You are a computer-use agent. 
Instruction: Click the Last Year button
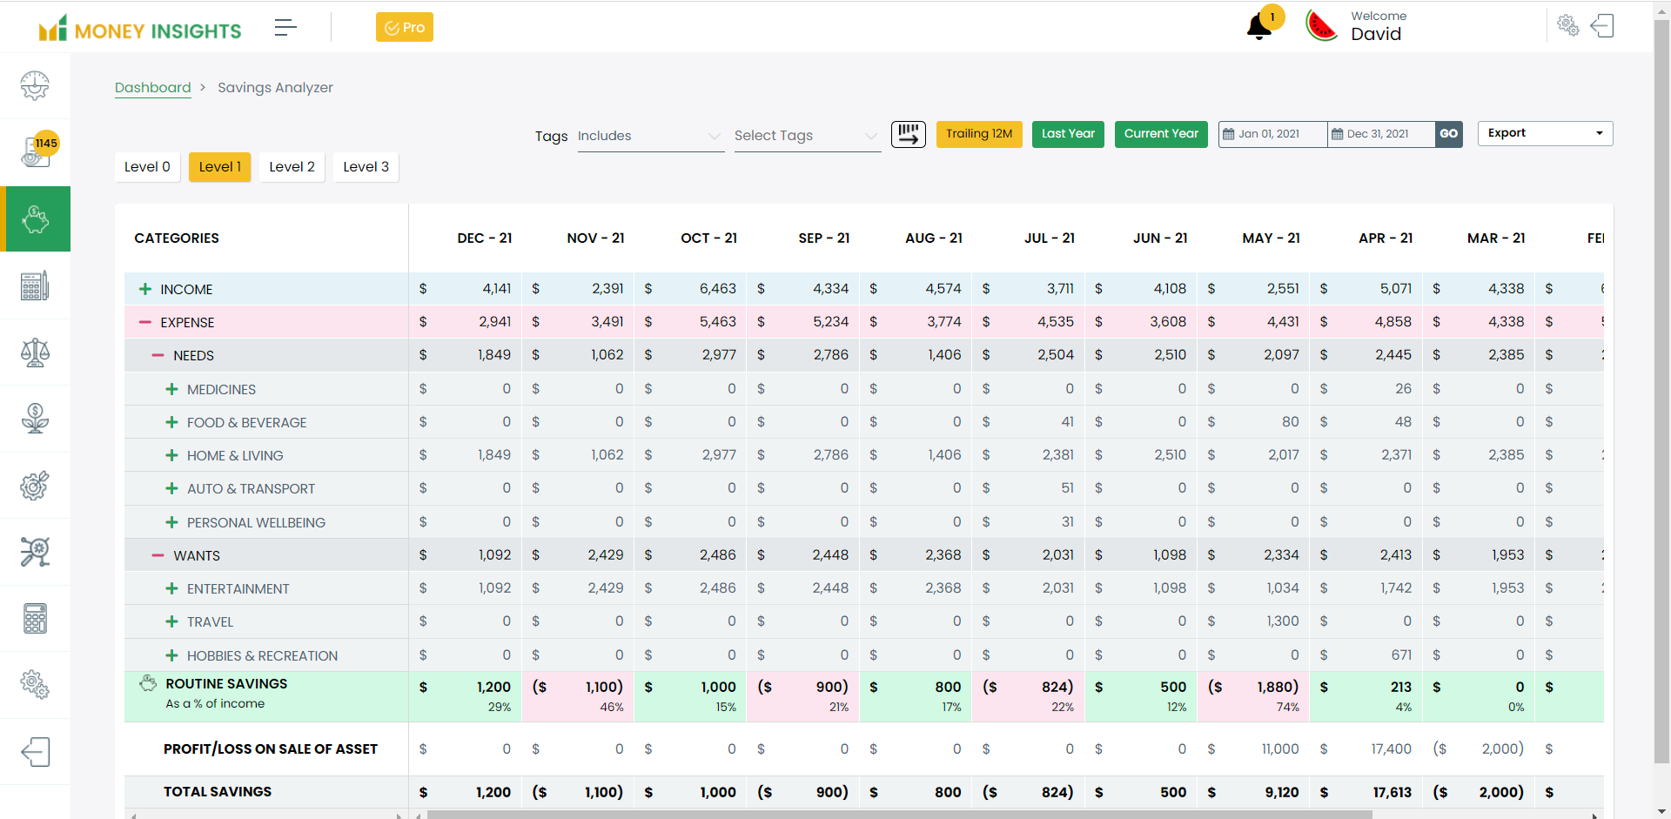(x=1068, y=134)
